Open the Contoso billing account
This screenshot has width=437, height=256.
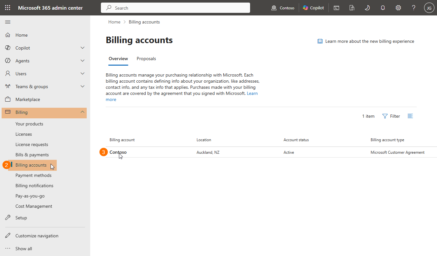[x=118, y=152]
